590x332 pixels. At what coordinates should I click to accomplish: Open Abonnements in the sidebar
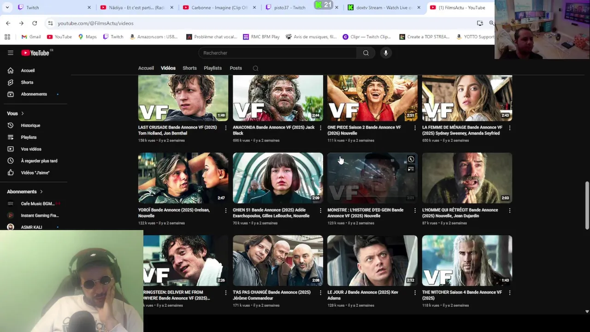(34, 94)
